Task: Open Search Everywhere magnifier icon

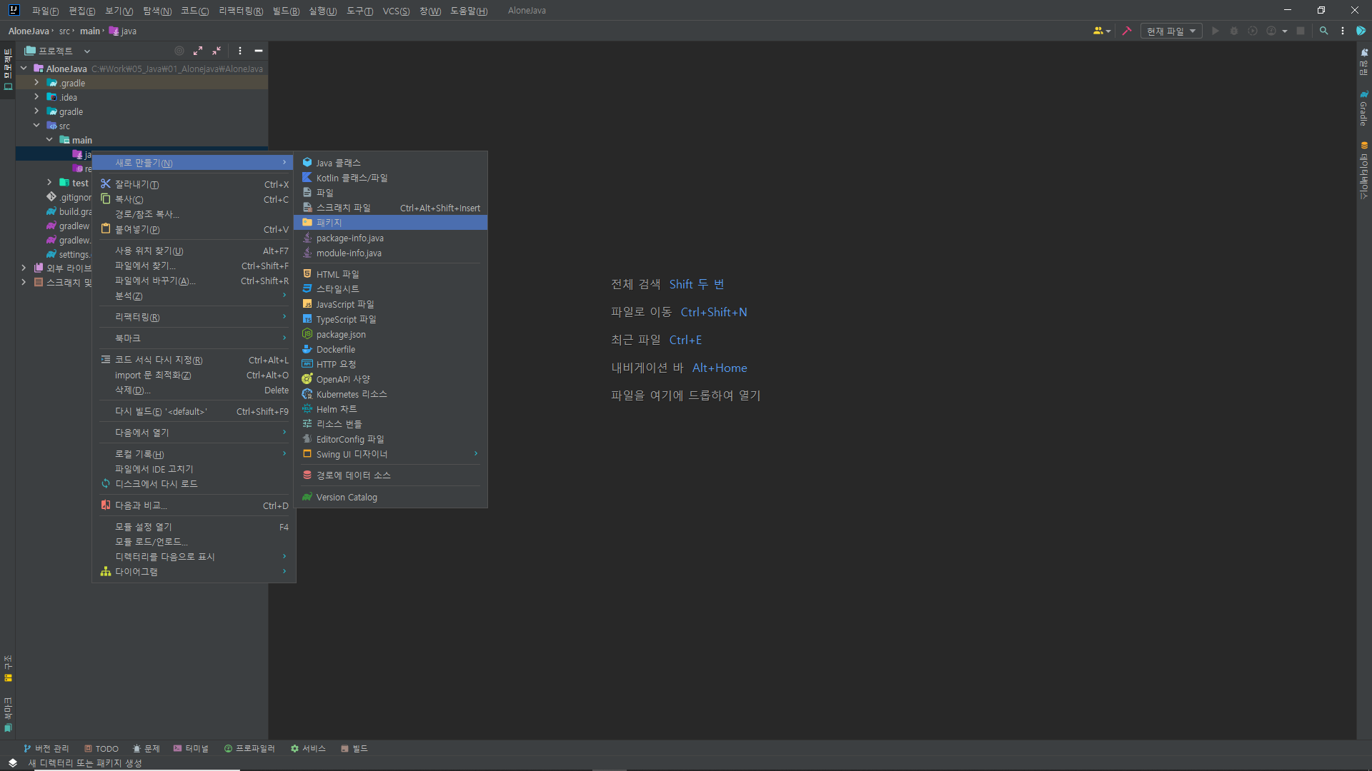Action: tap(1323, 31)
